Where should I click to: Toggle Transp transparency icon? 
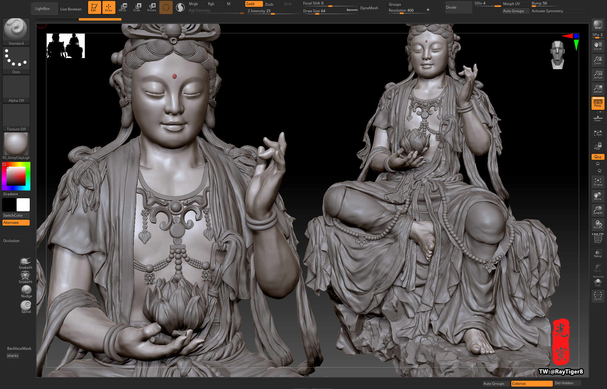tap(598, 253)
